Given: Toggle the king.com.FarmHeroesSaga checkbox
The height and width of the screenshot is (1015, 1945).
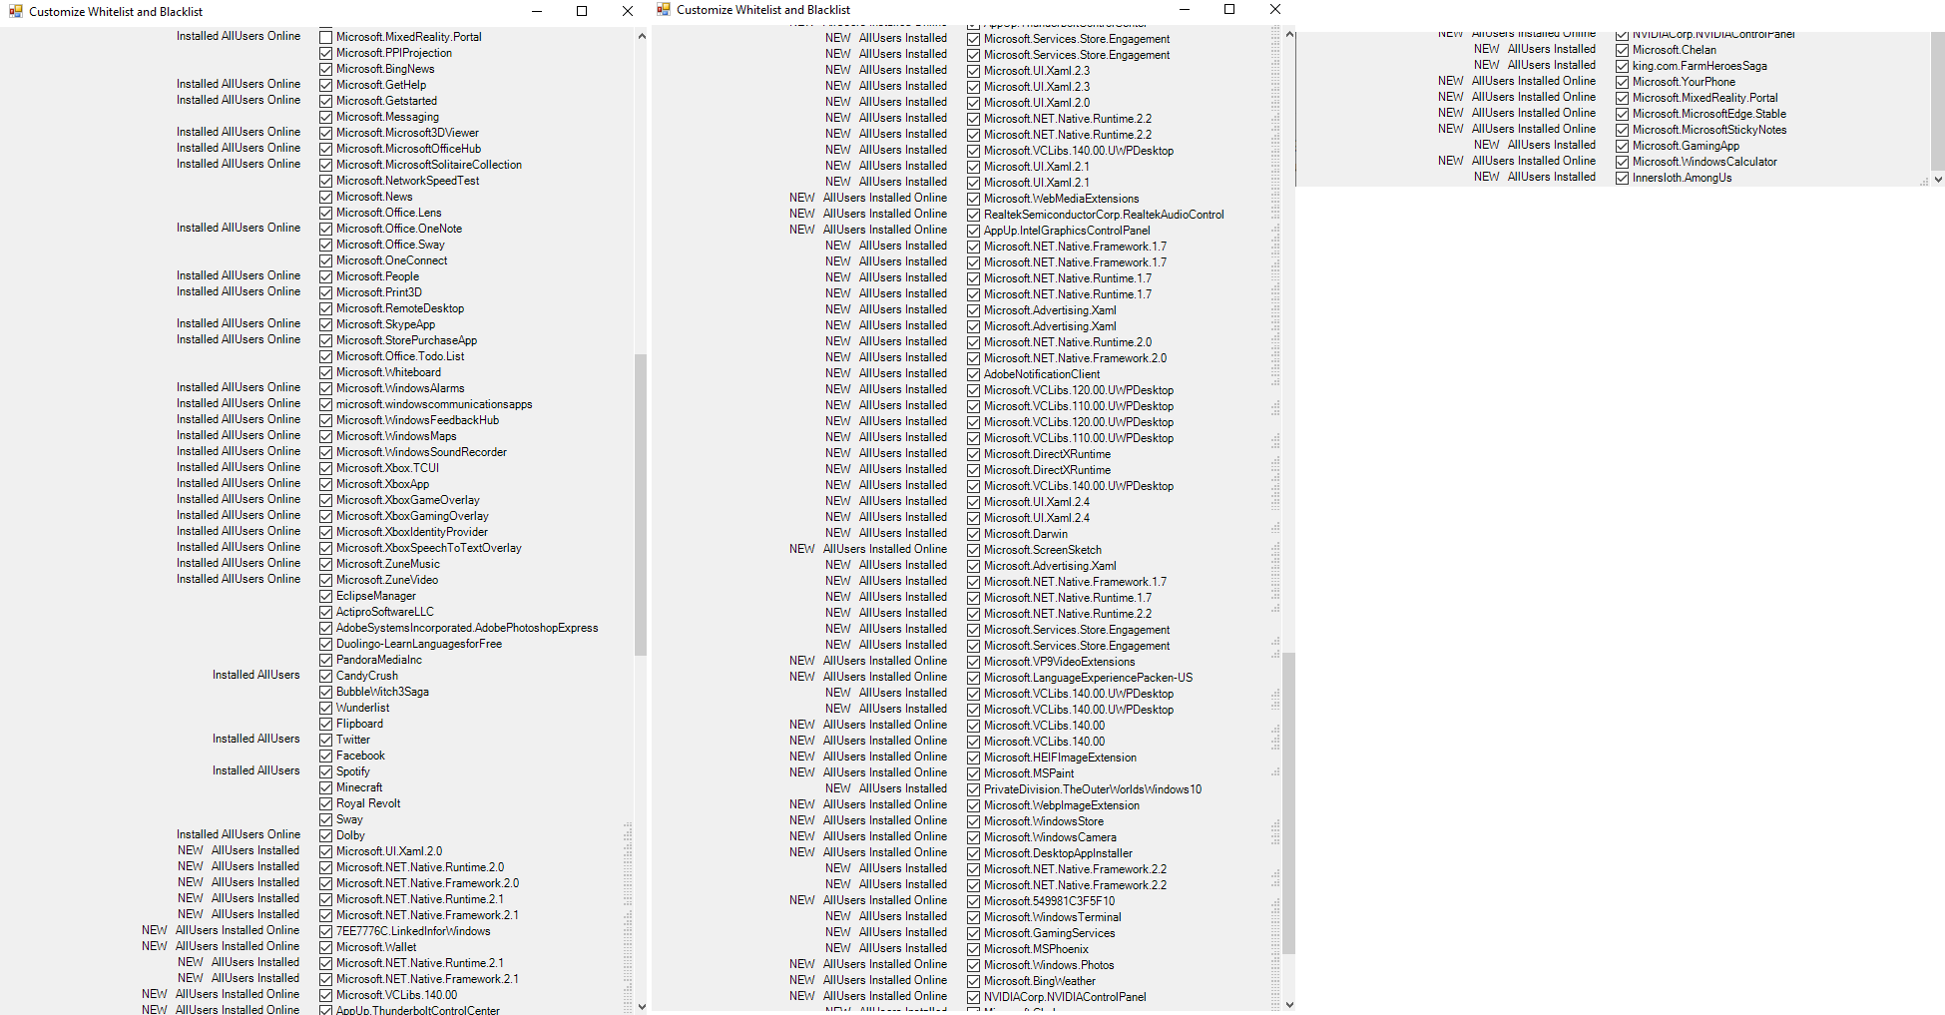Looking at the screenshot, I should click(x=1622, y=66).
